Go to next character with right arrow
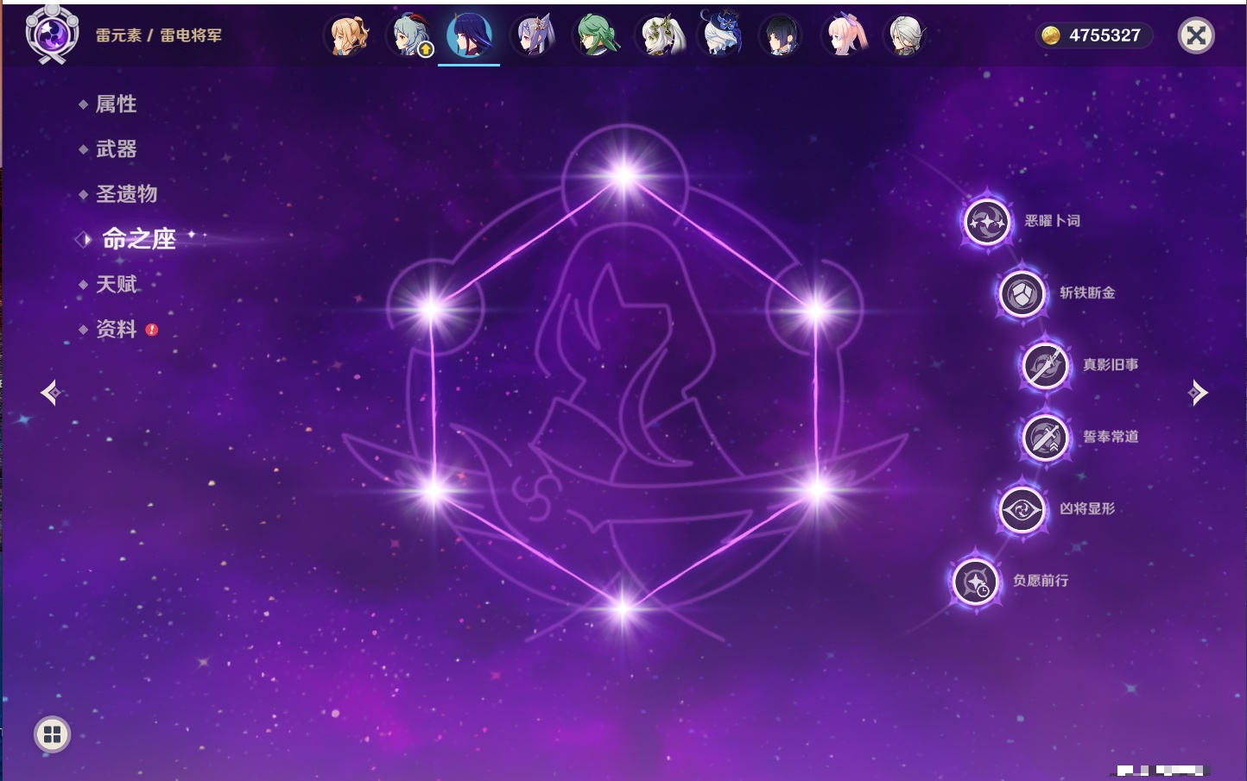1247x781 pixels. pyautogui.click(x=1198, y=393)
